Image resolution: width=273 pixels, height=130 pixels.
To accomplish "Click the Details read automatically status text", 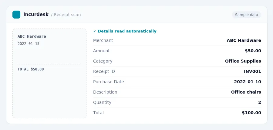I will (x=127, y=31).
